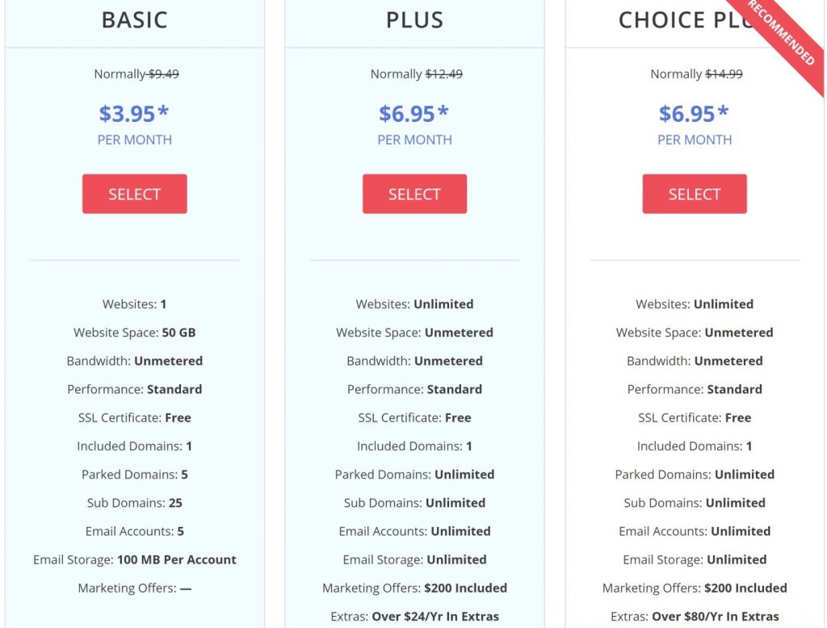
Task: Click Choice Plus SSL Certificate Free
Action: [x=695, y=417]
